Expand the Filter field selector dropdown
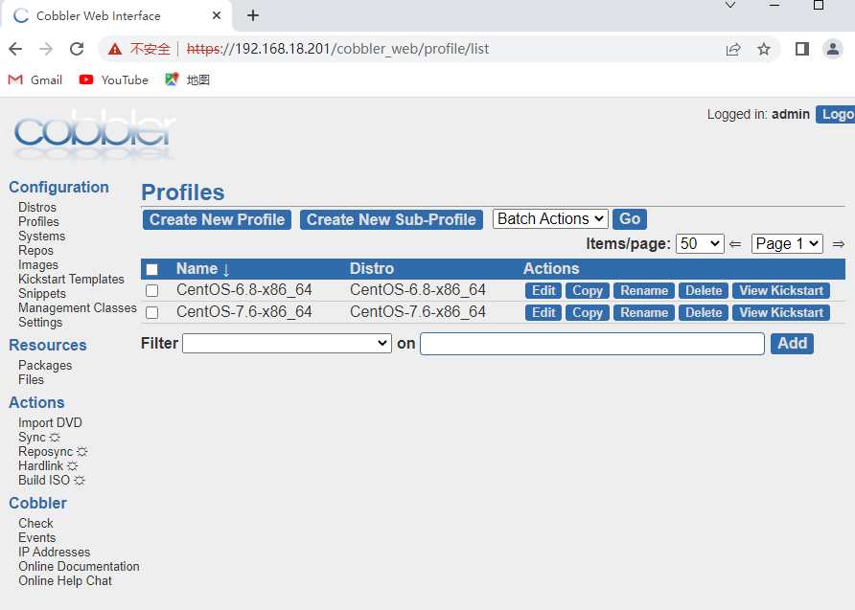 287,344
